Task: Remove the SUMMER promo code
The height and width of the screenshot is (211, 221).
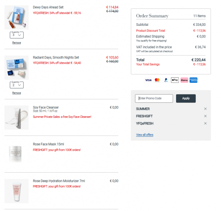Action: click(205, 109)
